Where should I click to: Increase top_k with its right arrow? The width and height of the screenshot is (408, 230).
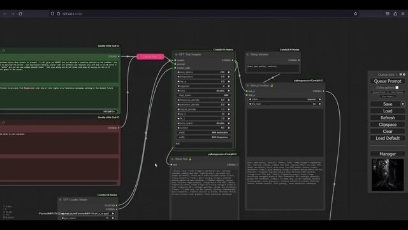(229, 114)
